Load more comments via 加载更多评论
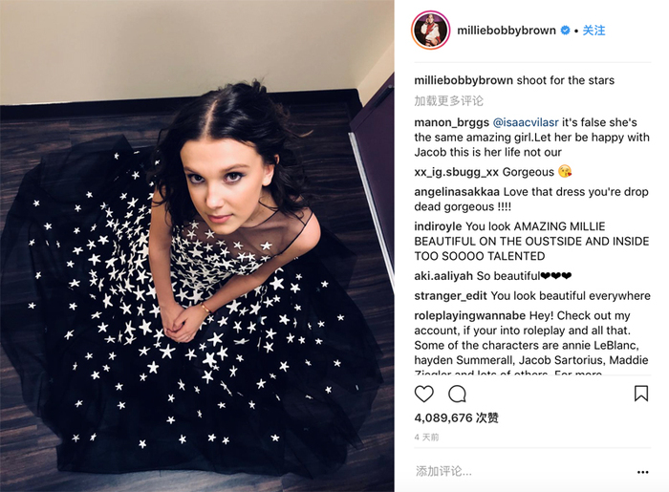Image resolution: width=669 pixels, height=492 pixels. pyautogui.click(x=449, y=100)
